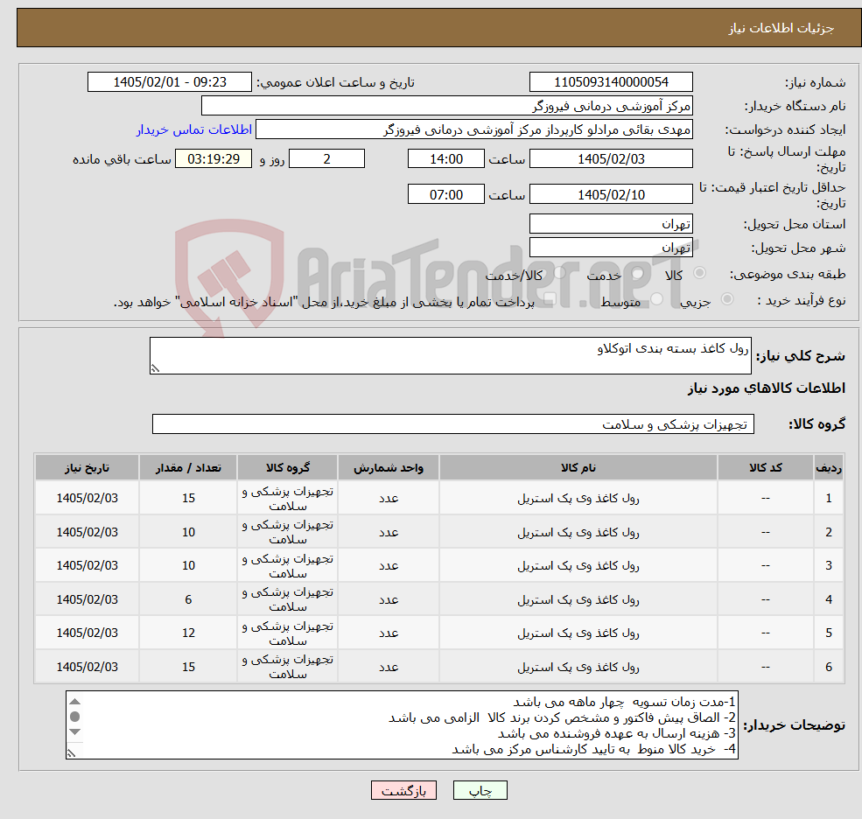Select the خدمت radio button
Viewport: 862px width, 819px height.
pyautogui.click(x=638, y=273)
